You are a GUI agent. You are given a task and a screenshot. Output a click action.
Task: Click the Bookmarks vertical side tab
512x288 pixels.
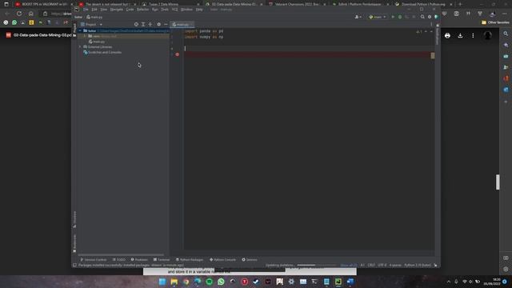tap(74, 243)
